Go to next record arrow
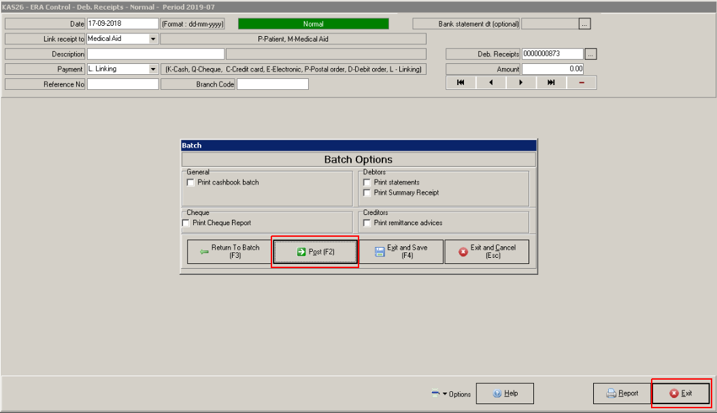Viewport: 717px width, 413px height. 521,83
